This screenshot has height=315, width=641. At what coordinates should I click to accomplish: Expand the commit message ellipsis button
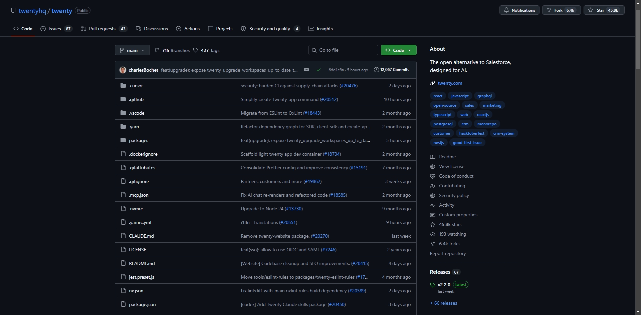pos(306,70)
